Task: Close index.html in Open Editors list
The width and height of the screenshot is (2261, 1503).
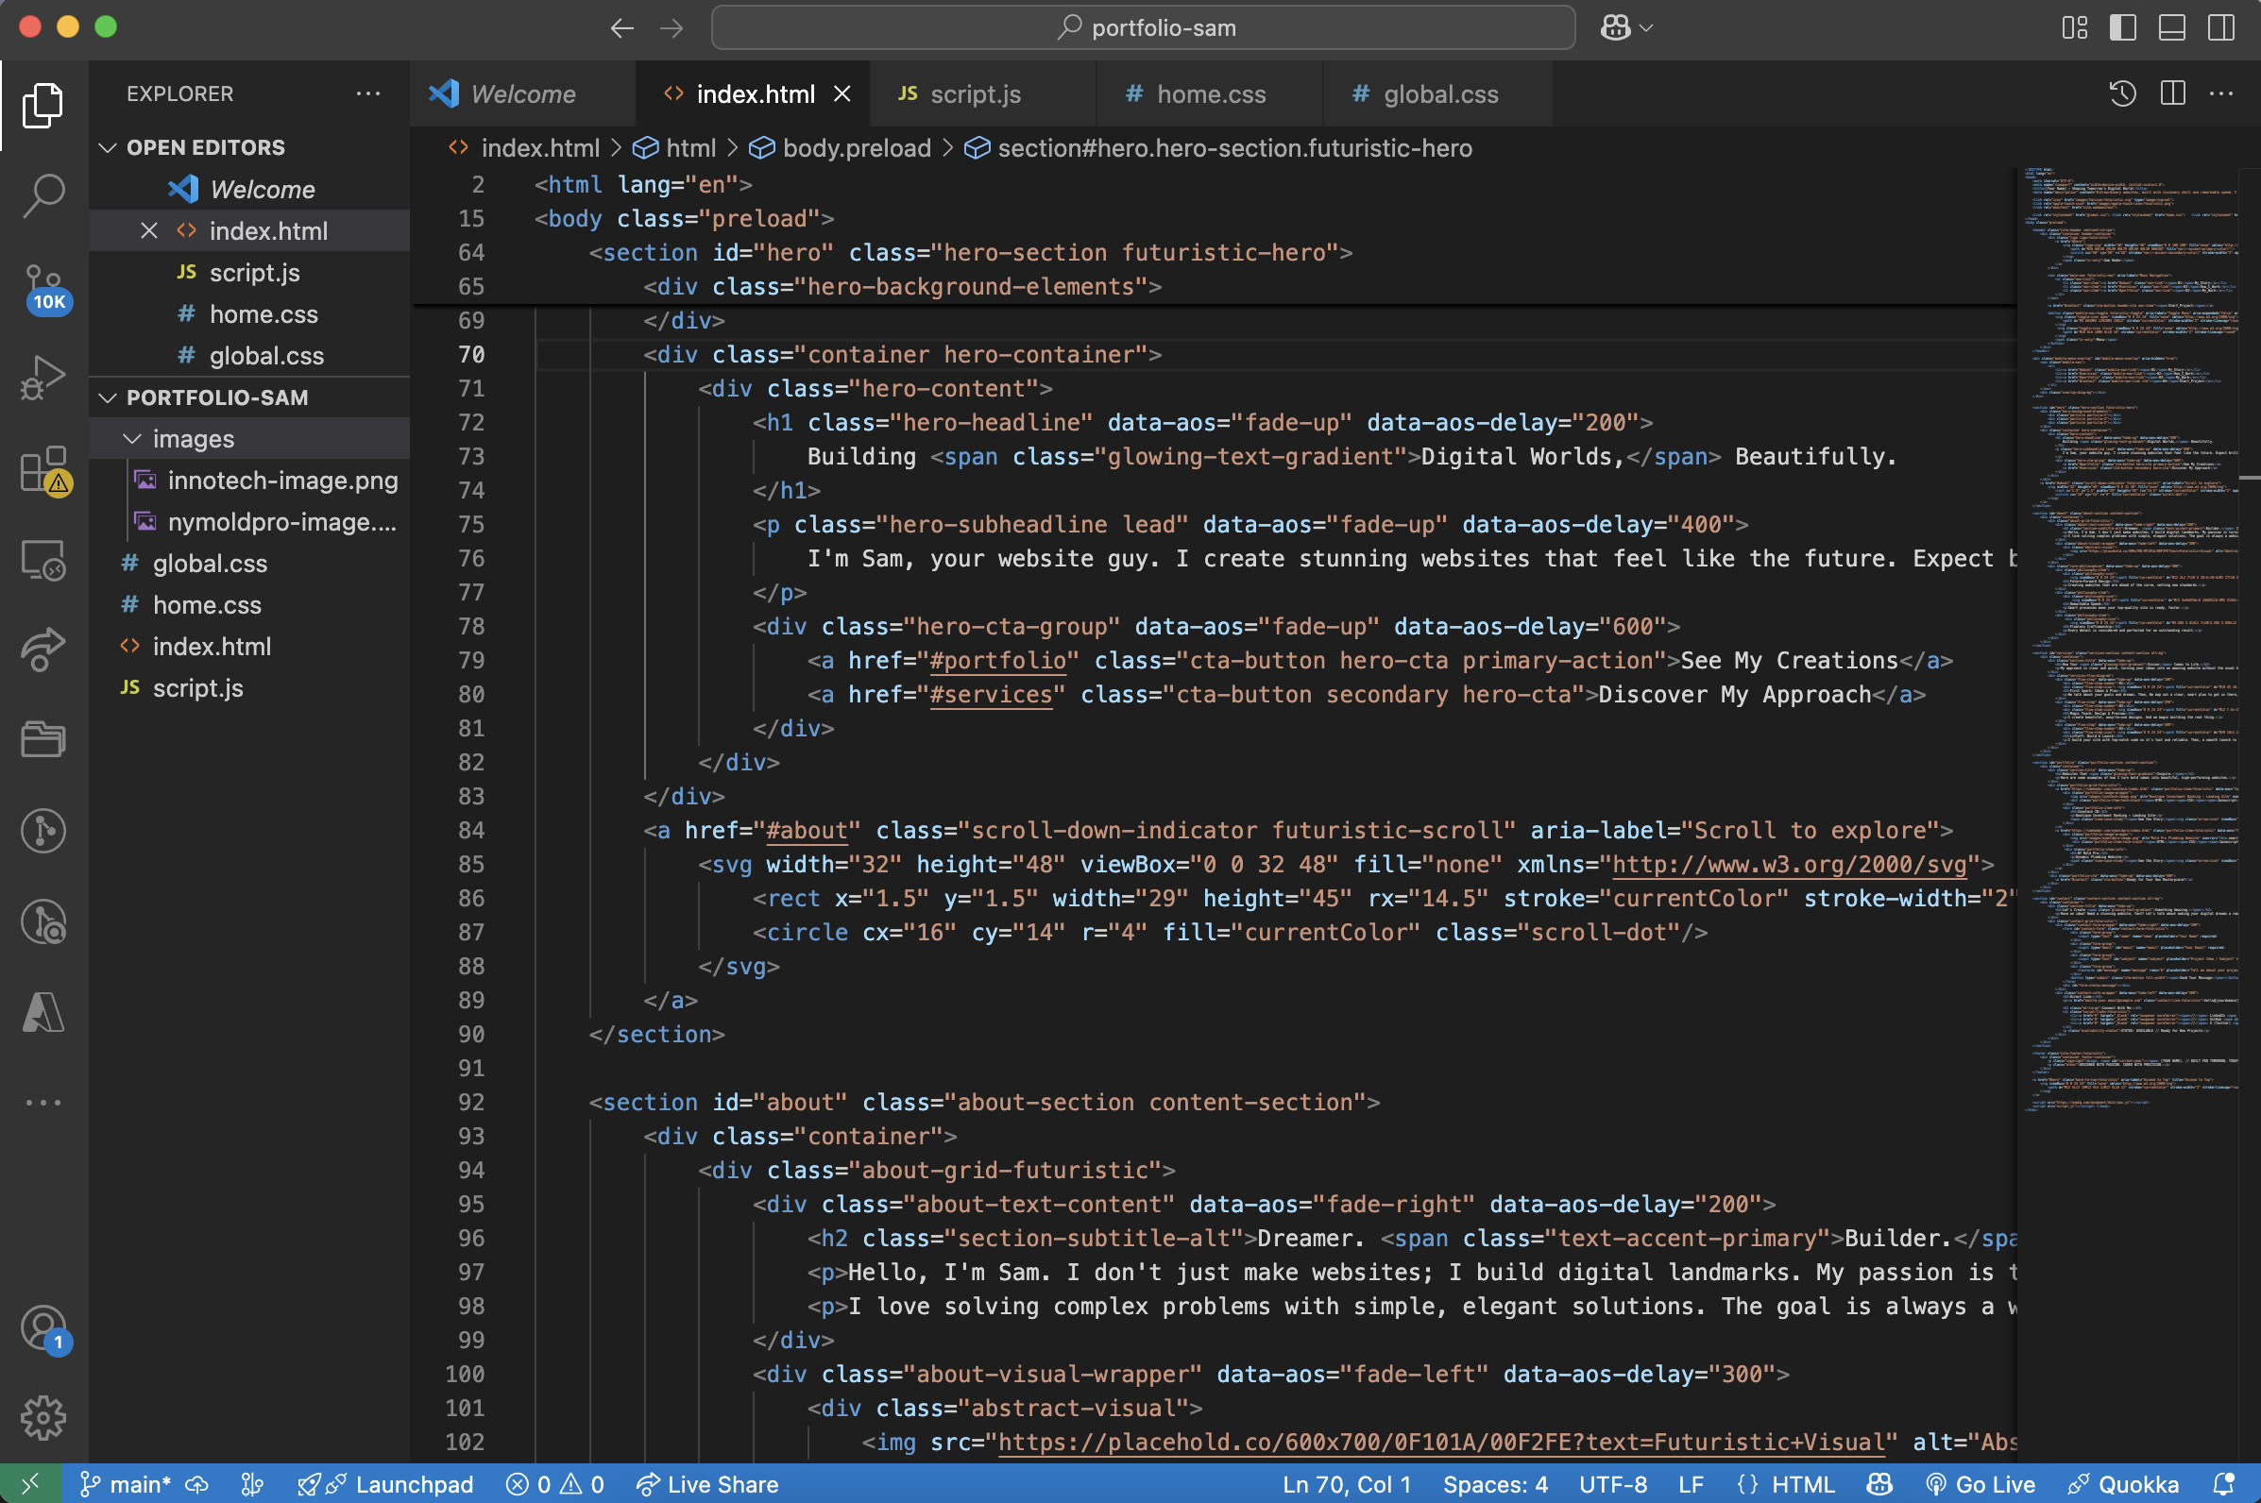Action: [x=148, y=231]
